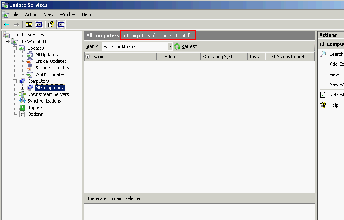Go back with the left arrow toolbar icon

pyautogui.click(x=7, y=24)
